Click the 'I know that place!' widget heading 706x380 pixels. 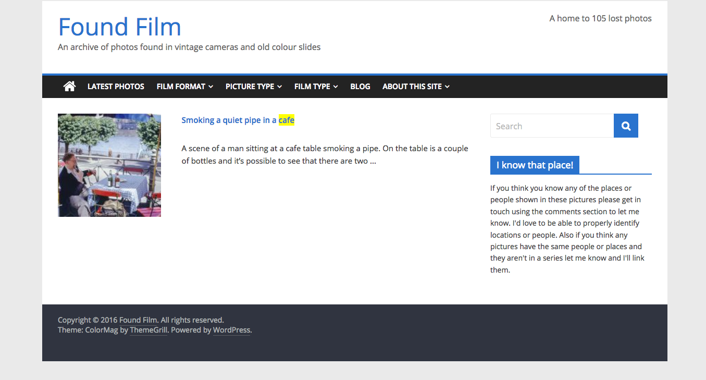[535, 165]
